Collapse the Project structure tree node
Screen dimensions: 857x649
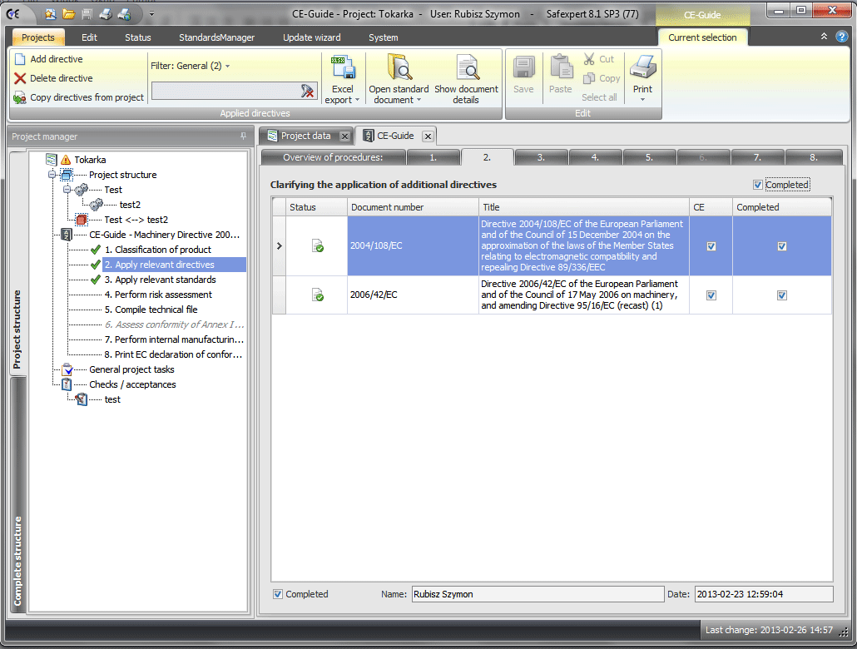pos(52,175)
